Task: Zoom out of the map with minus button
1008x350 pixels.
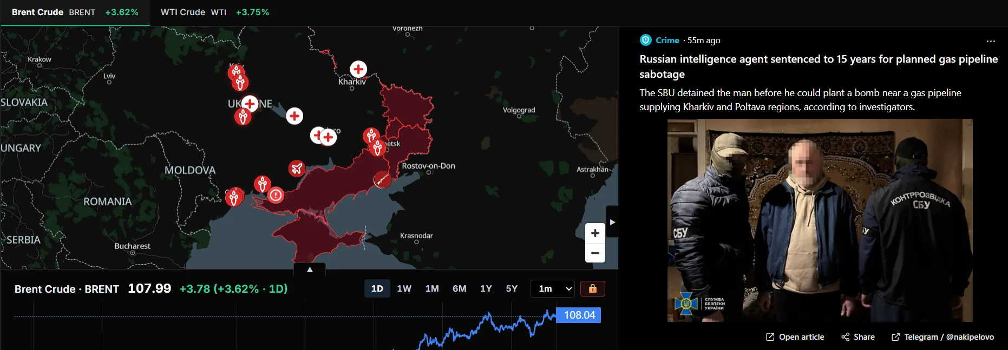Action: (x=595, y=253)
